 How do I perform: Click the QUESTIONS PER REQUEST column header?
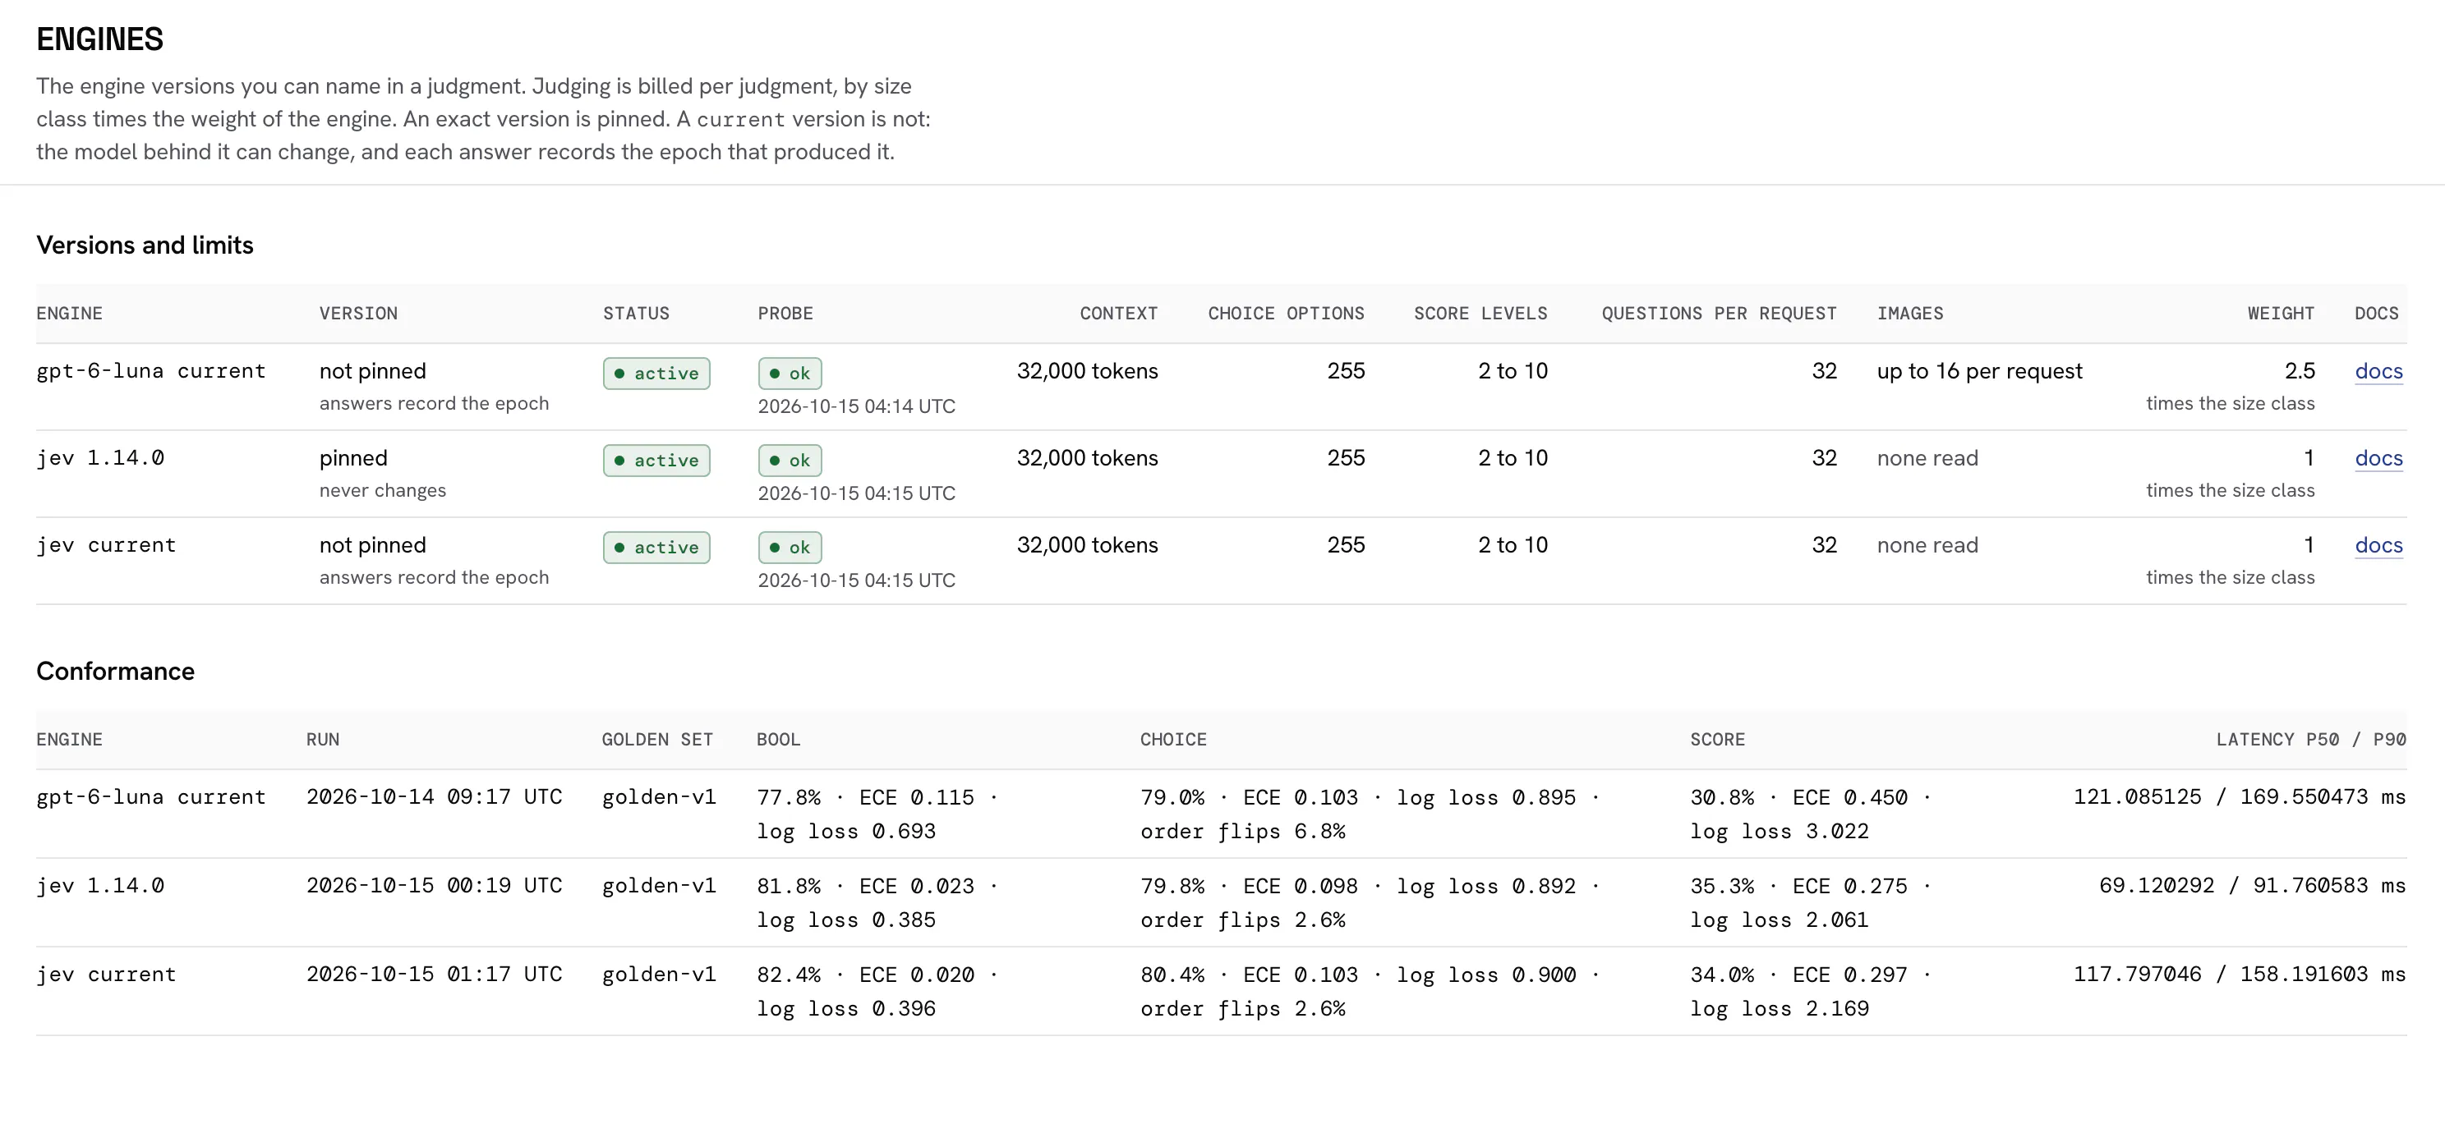click(1719, 314)
